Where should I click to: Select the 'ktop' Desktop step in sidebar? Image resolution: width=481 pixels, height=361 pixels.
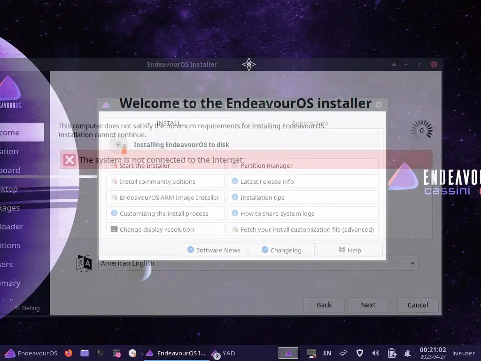(22, 189)
